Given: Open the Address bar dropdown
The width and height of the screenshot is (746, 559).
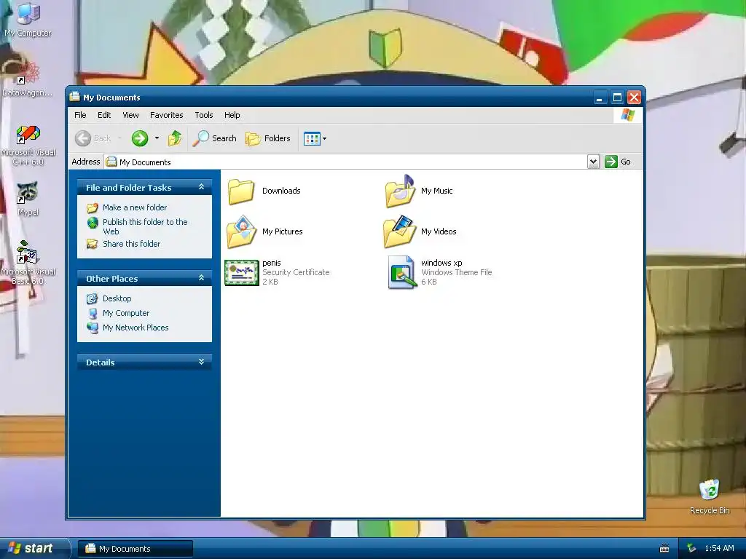Looking at the screenshot, I should (x=593, y=162).
